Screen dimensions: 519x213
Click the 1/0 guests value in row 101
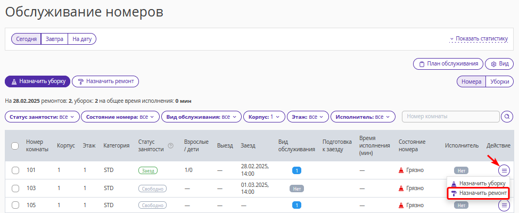(x=188, y=170)
